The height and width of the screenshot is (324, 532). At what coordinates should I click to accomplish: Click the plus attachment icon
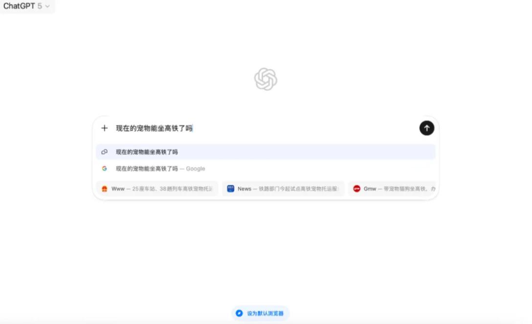[x=105, y=128]
